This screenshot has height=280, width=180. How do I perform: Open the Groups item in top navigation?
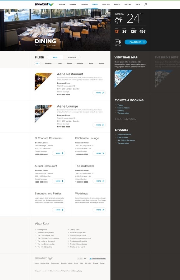pos(128,4)
